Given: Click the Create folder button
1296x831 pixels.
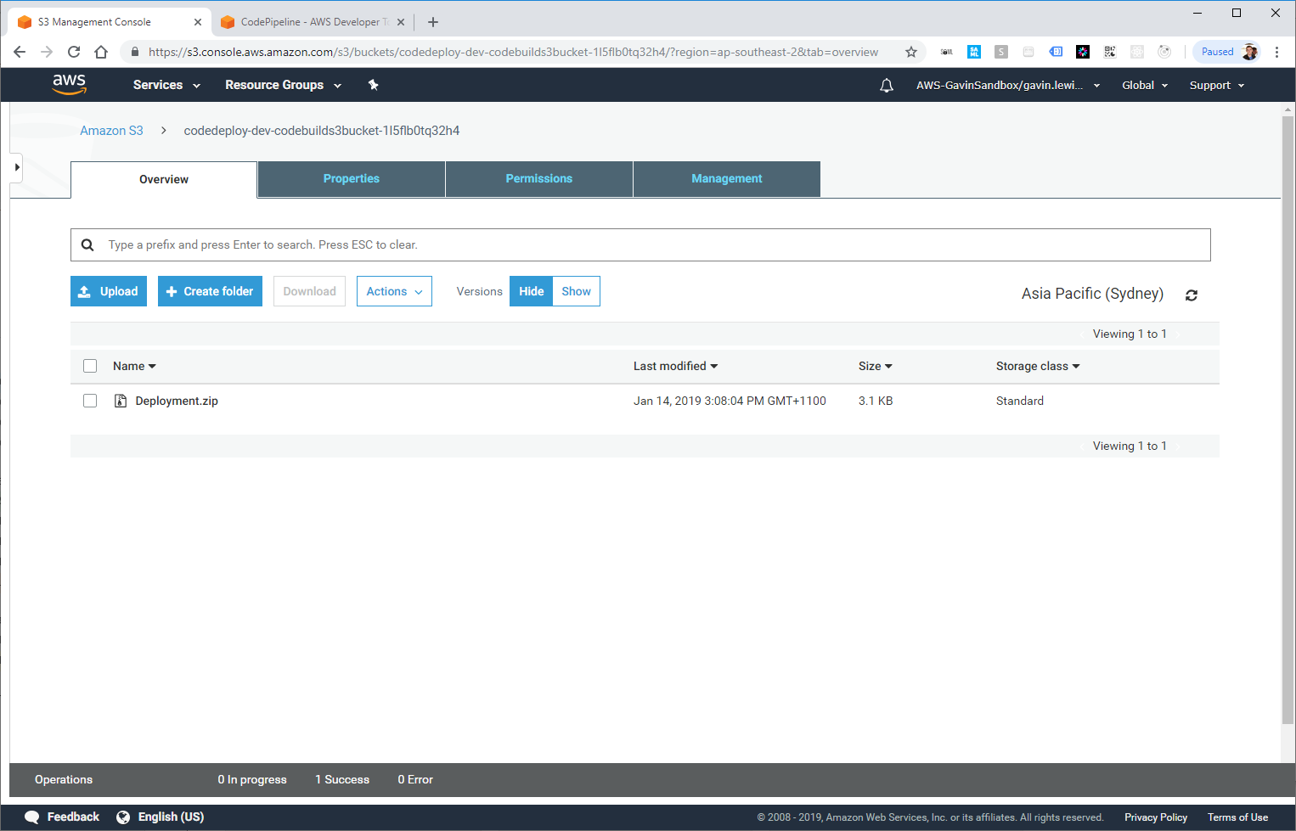Looking at the screenshot, I should pyautogui.click(x=210, y=291).
